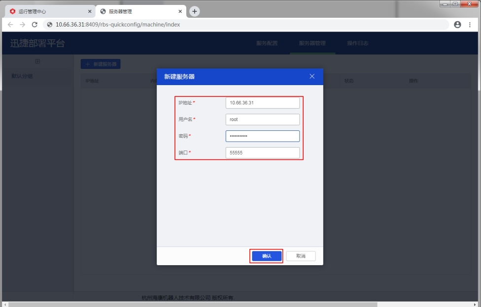The width and height of the screenshot is (481, 307).
Task: Click the browser back arrow
Action: (10, 25)
